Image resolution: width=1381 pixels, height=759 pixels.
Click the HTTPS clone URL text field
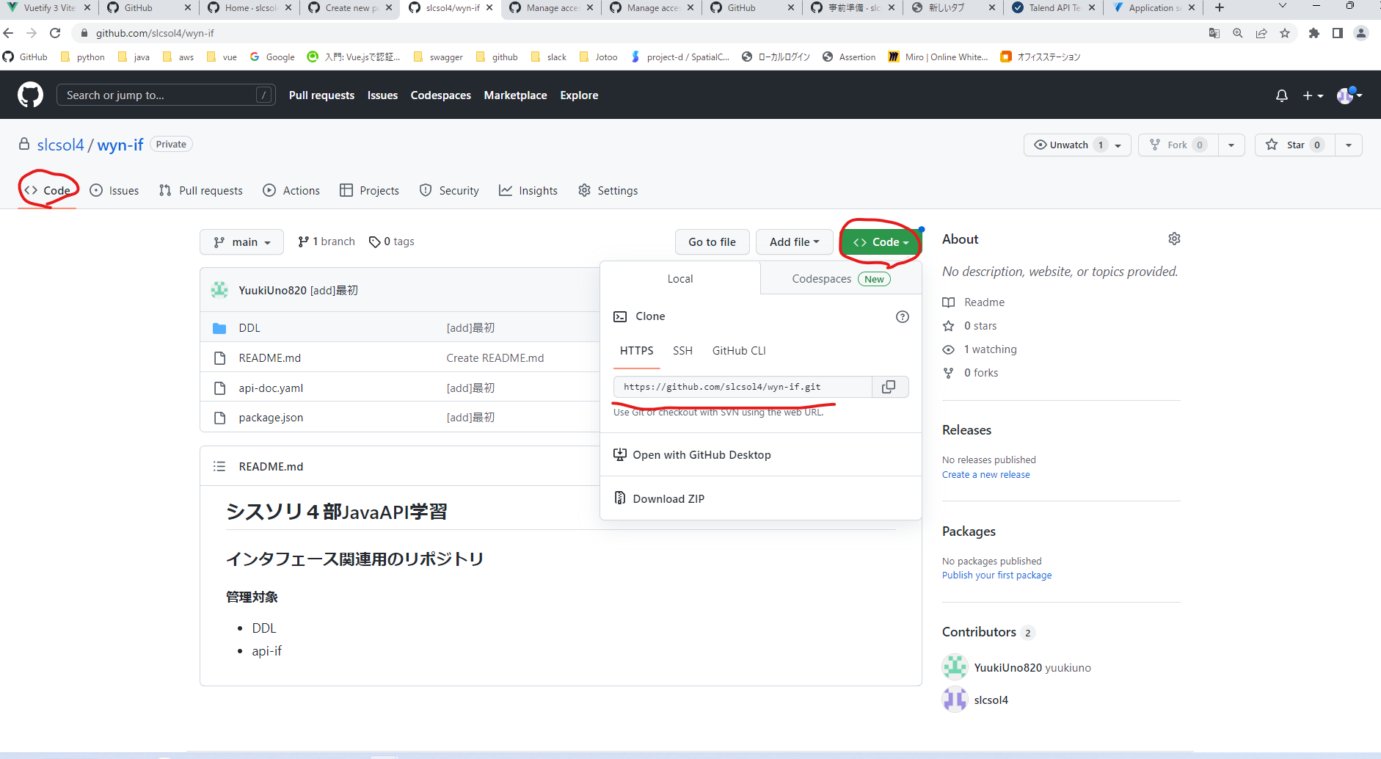[743, 387]
